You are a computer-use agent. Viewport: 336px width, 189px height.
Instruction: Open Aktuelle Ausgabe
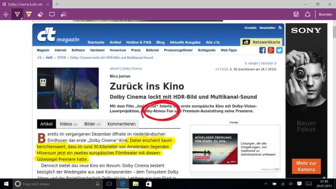click(x=185, y=43)
